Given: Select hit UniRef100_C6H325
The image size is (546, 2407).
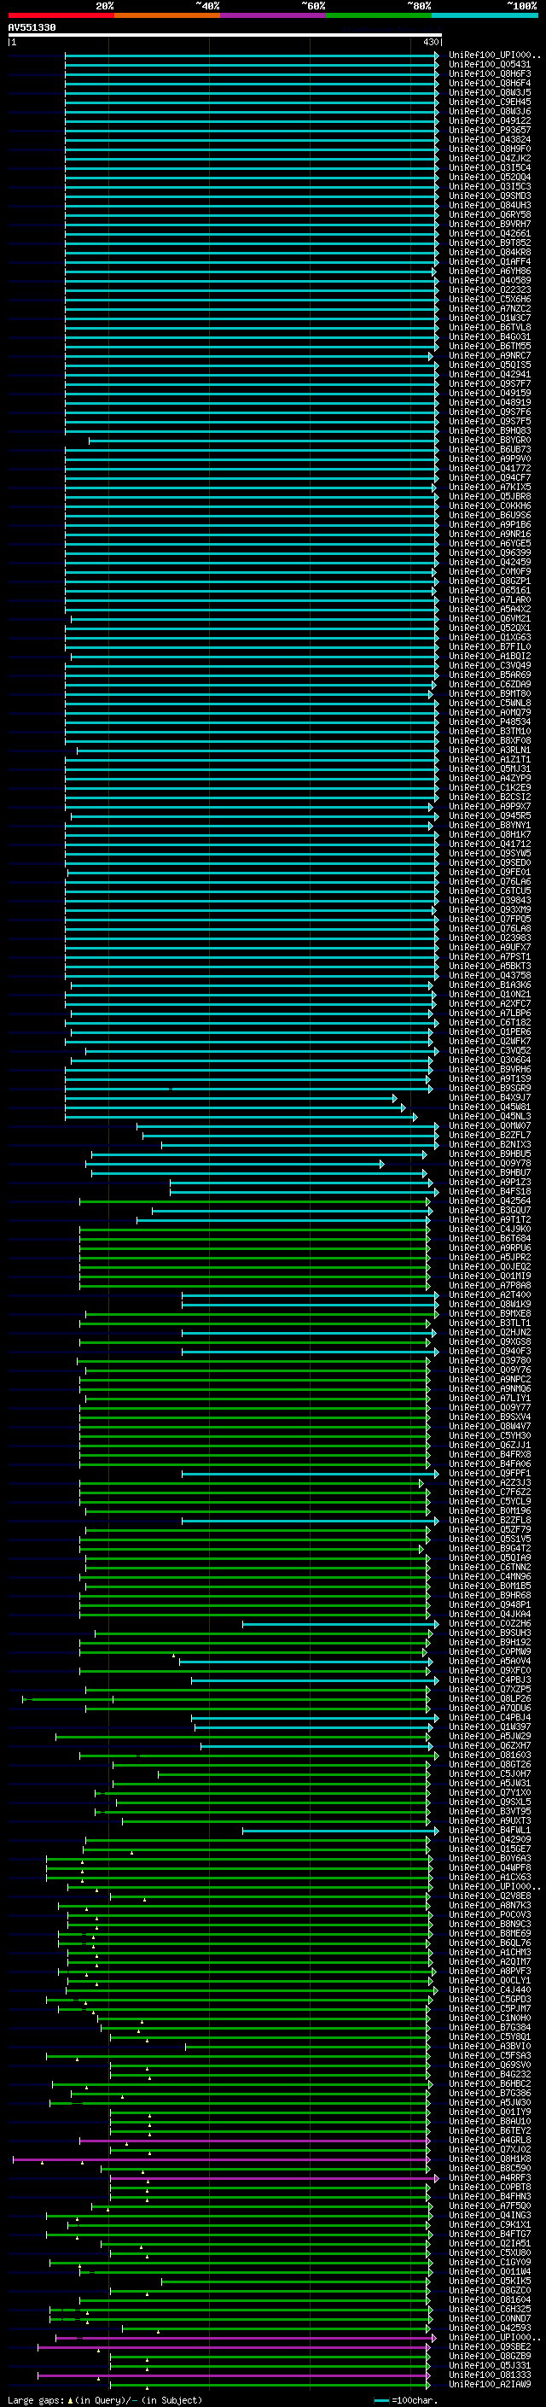Looking at the screenshot, I should pos(490,2309).
